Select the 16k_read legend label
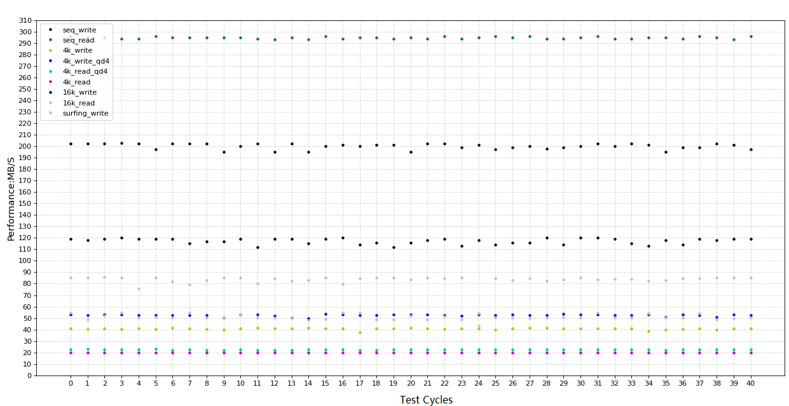This screenshot has width=789, height=406. point(78,103)
